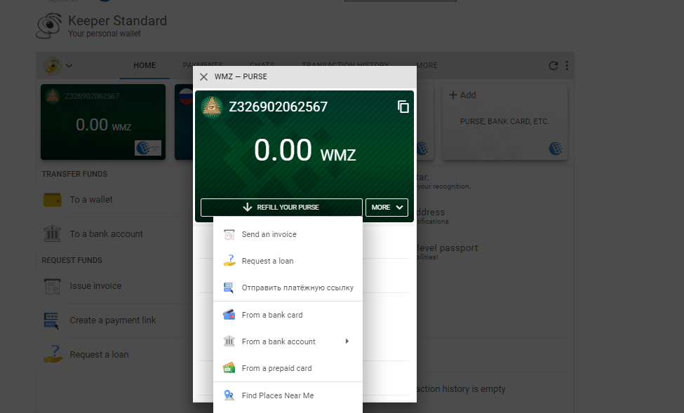Screen dimensions: 684x413
Task: Click the Request a loan hand icon in sidebar
Action: tap(52, 355)
